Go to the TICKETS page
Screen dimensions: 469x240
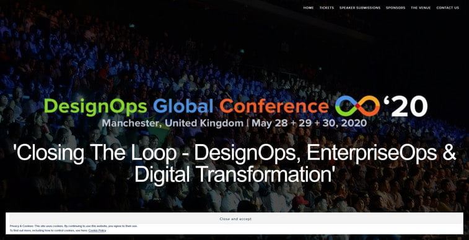pos(327,8)
